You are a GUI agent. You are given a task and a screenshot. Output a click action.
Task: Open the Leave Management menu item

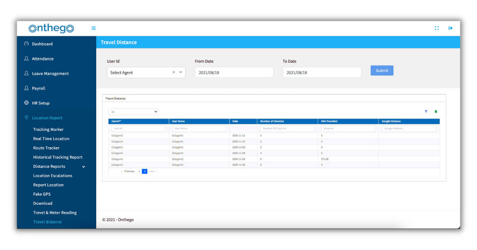pos(50,73)
